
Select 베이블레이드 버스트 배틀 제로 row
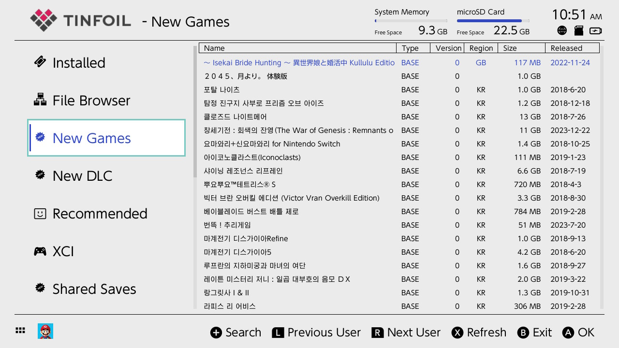point(399,211)
